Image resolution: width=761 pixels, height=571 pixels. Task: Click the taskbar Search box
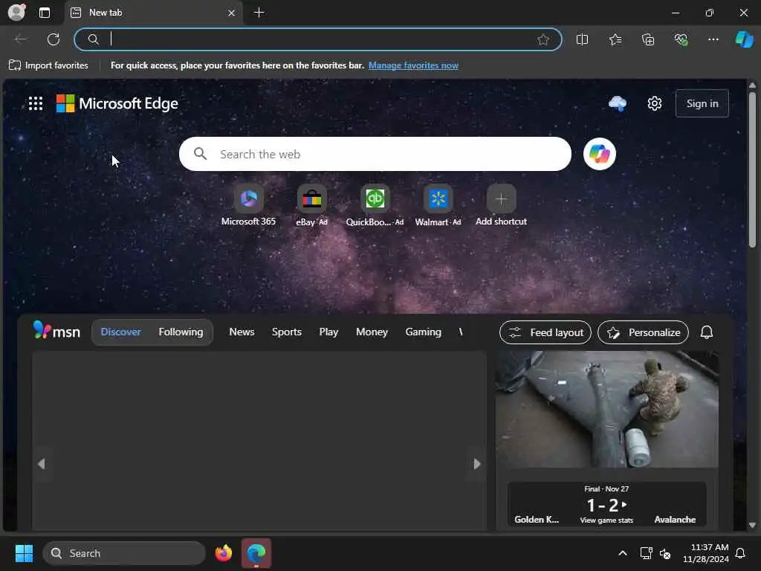(124, 553)
